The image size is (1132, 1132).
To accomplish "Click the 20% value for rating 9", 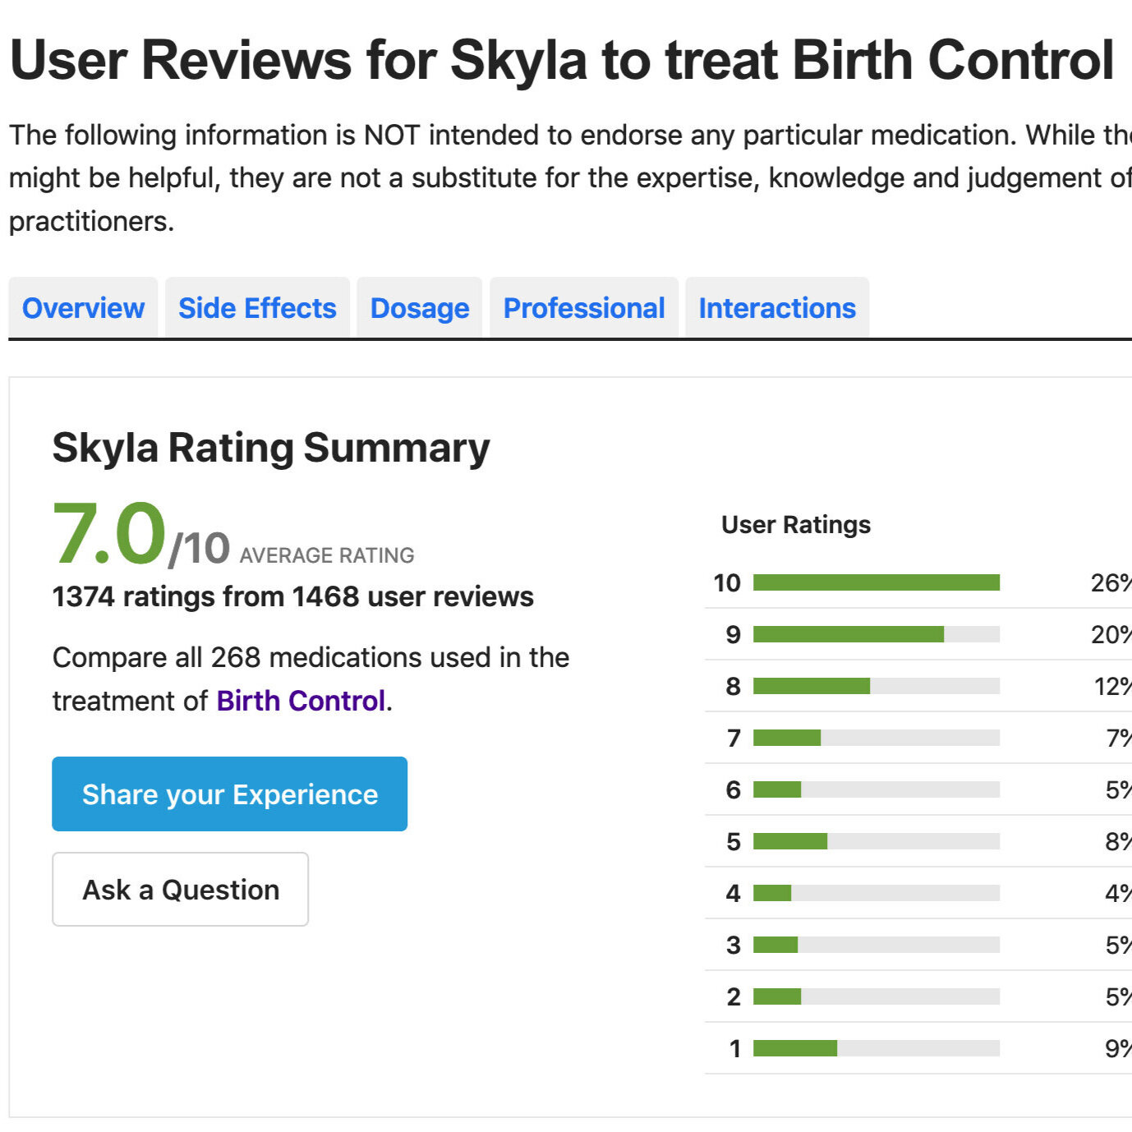I will (1111, 634).
